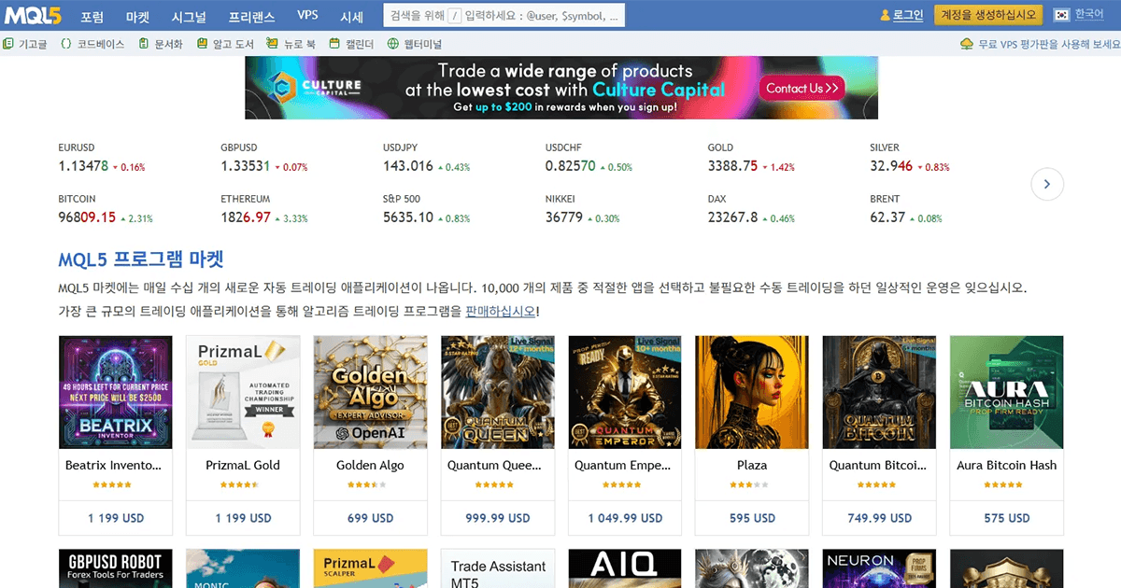Image resolution: width=1121 pixels, height=588 pixels.
Task: Open 포럼 forum menu
Action: click(92, 16)
